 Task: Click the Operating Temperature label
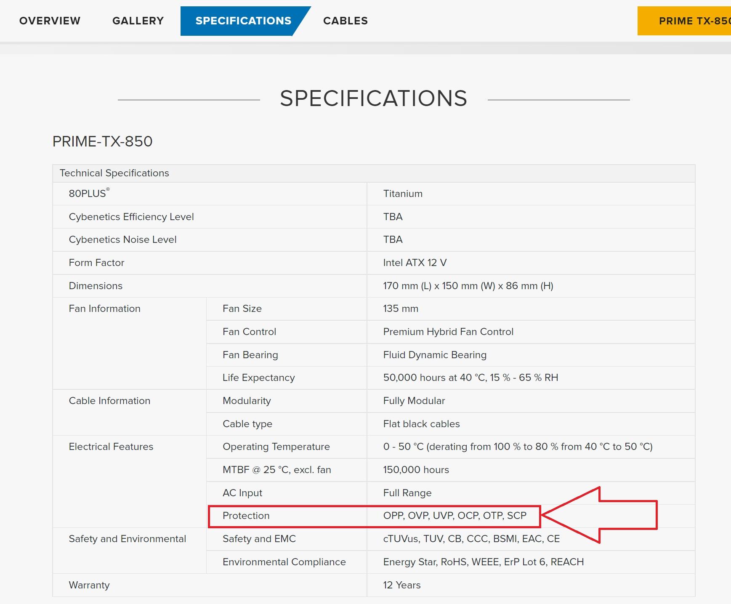point(276,447)
